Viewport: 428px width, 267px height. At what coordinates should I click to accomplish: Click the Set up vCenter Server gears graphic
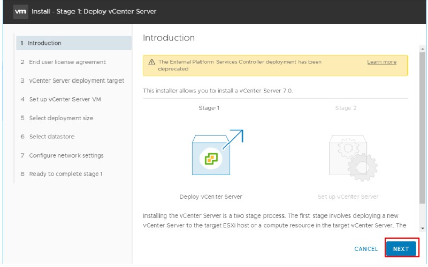(353, 158)
